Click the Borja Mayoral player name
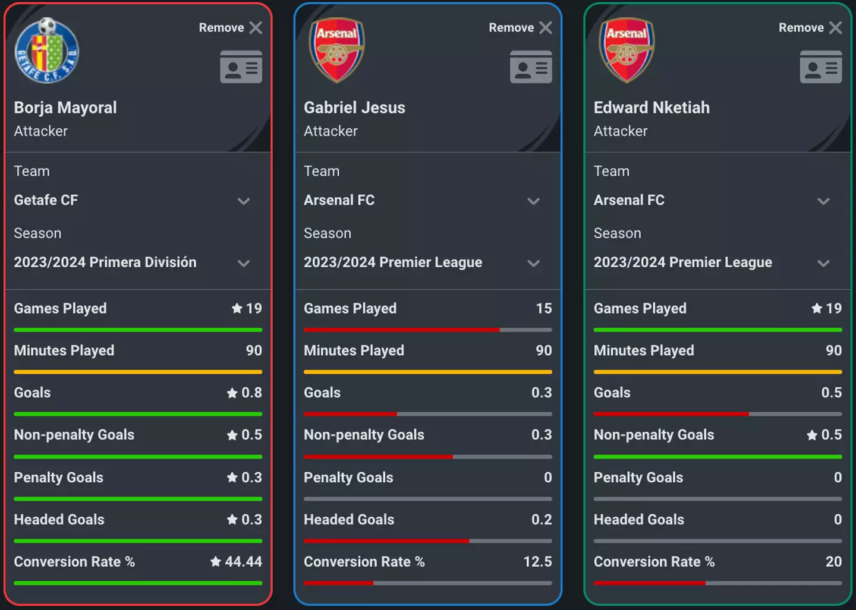The height and width of the screenshot is (610, 856). tap(65, 108)
